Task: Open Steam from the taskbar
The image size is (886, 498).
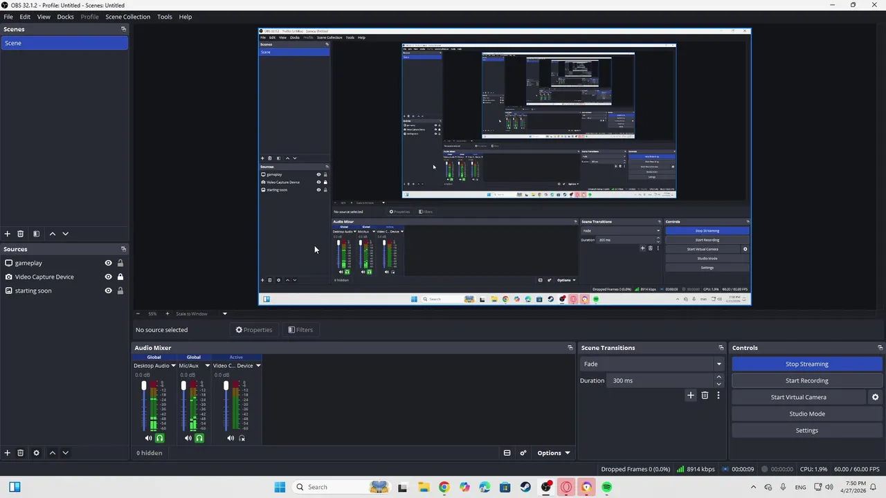Action: pyautogui.click(x=526, y=487)
